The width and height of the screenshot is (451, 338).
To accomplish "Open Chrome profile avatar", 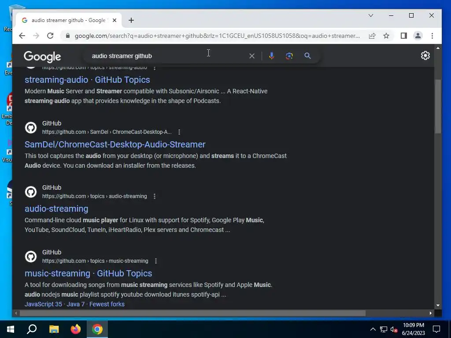I will pyautogui.click(x=418, y=36).
